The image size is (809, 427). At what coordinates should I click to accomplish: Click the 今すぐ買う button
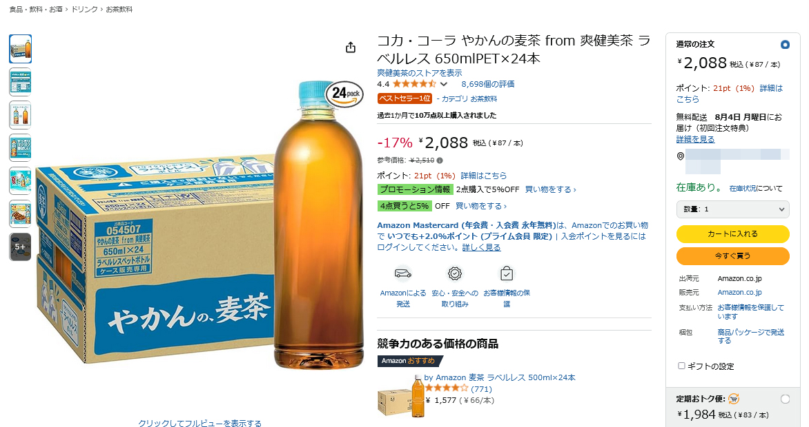click(x=732, y=256)
